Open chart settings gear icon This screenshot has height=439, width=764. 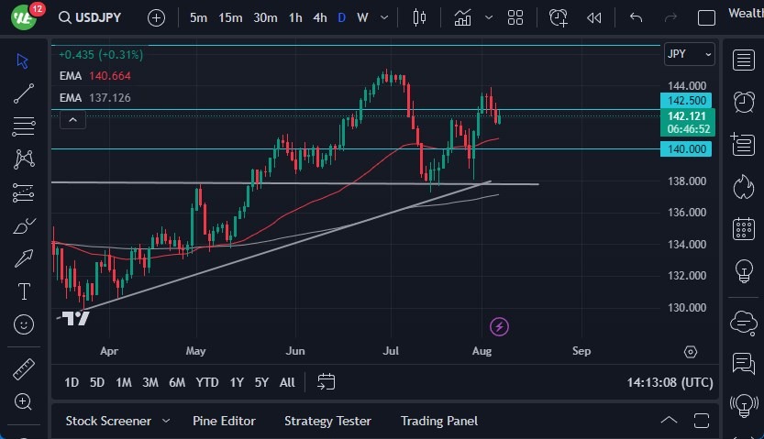[x=691, y=352]
